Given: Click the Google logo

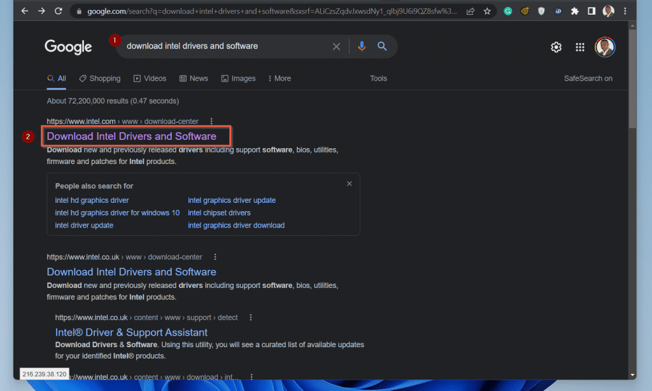Looking at the screenshot, I should pos(68,47).
